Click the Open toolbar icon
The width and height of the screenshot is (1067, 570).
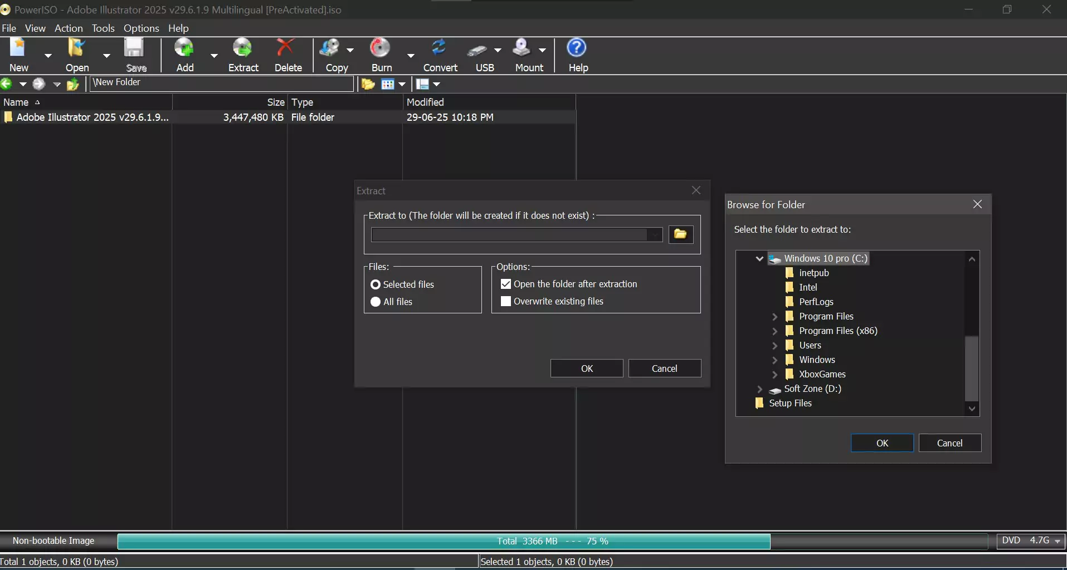(76, 48)
